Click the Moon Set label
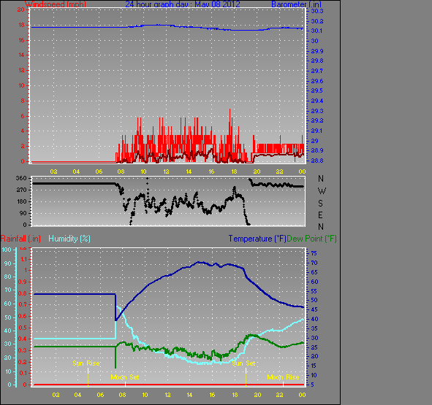 tap(125, 377)
